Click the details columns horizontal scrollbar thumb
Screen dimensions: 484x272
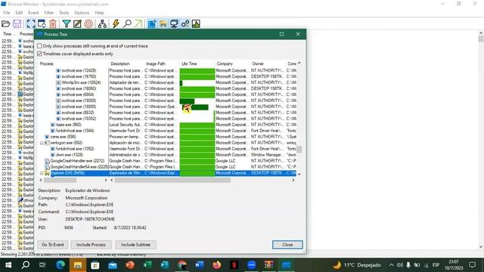coord(172,180)
